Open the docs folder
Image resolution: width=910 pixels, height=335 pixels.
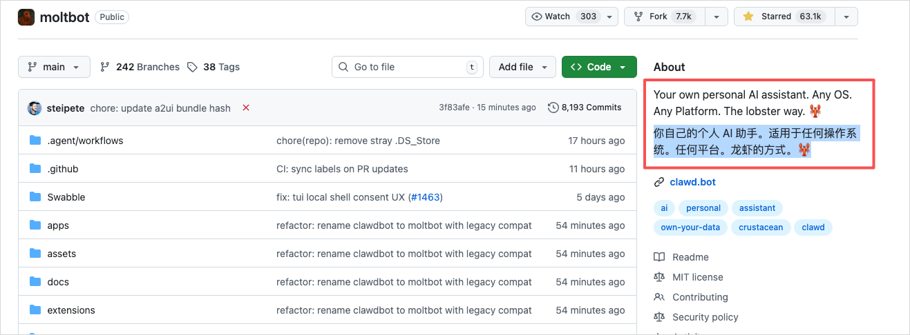[x=58, y=282]
